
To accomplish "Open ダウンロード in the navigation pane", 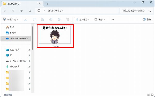I will coord(14,67).
